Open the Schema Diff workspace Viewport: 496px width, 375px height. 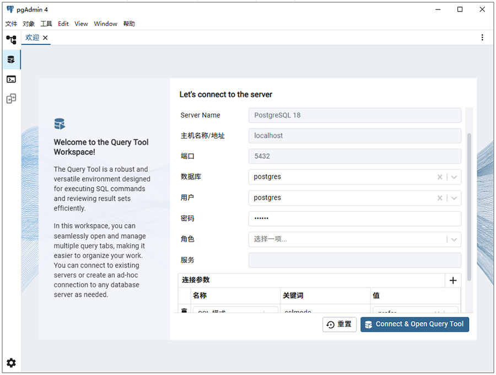pos(11,99)
